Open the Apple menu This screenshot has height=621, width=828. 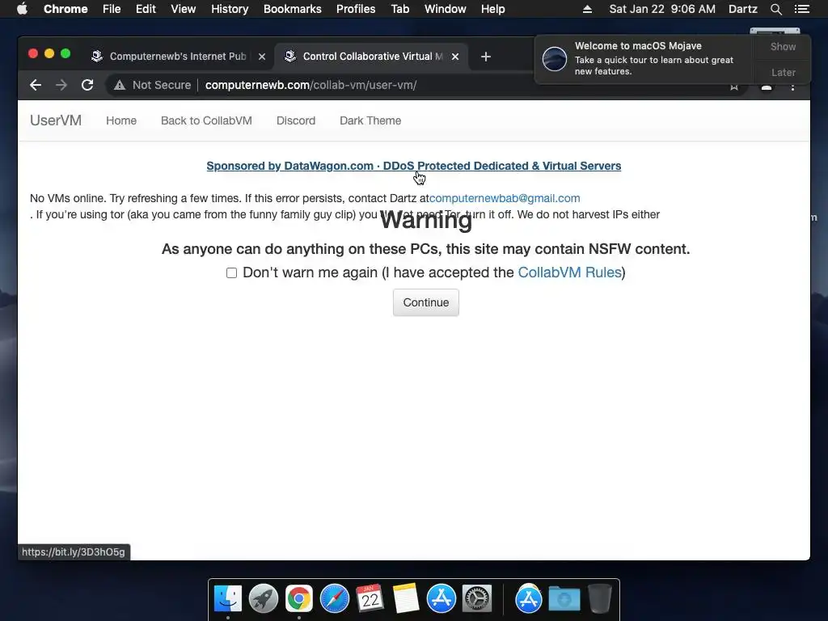(22, 9)
